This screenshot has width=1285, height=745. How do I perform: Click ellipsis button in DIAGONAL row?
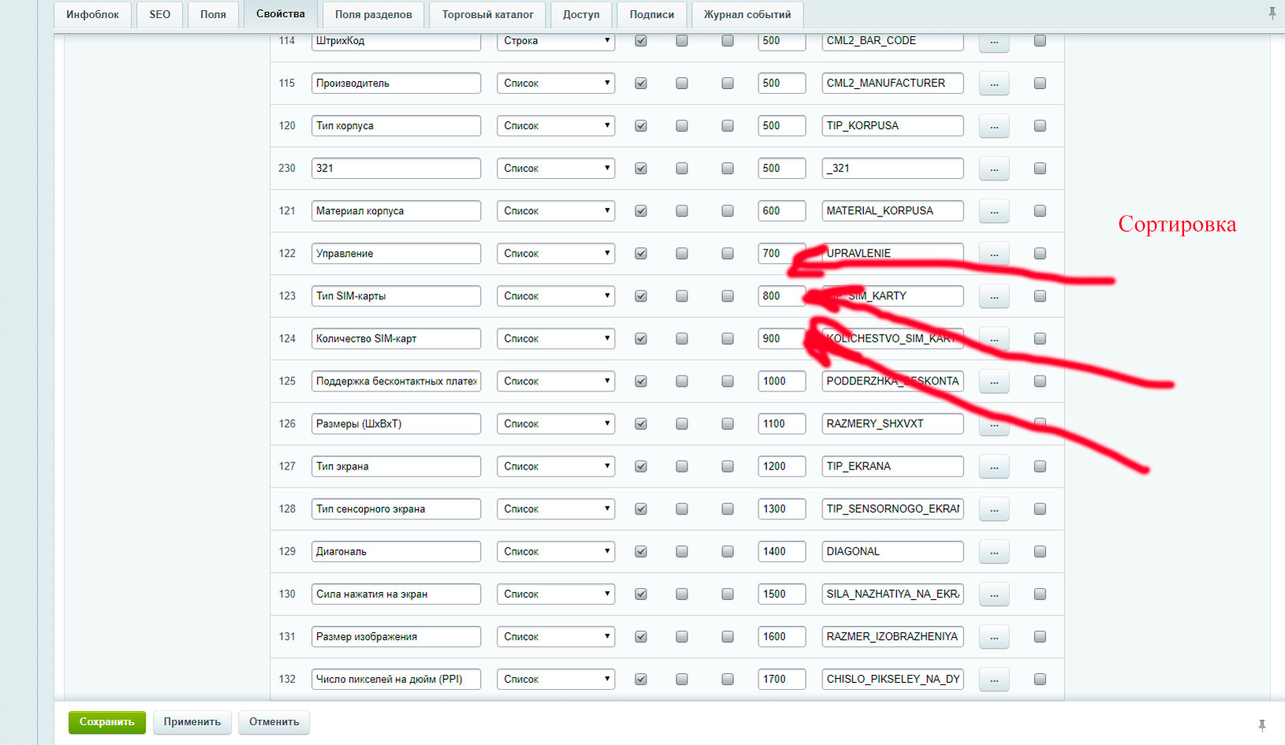(993, 552)
